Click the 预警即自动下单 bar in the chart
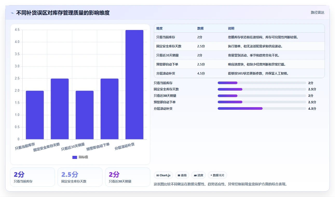This screenshot has height=197, width=335. pyautogui.click(x=110, y=109)
